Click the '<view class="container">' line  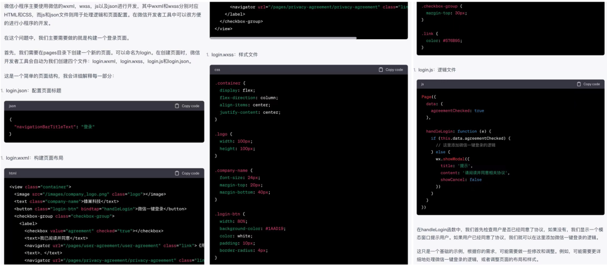[40, 187]
